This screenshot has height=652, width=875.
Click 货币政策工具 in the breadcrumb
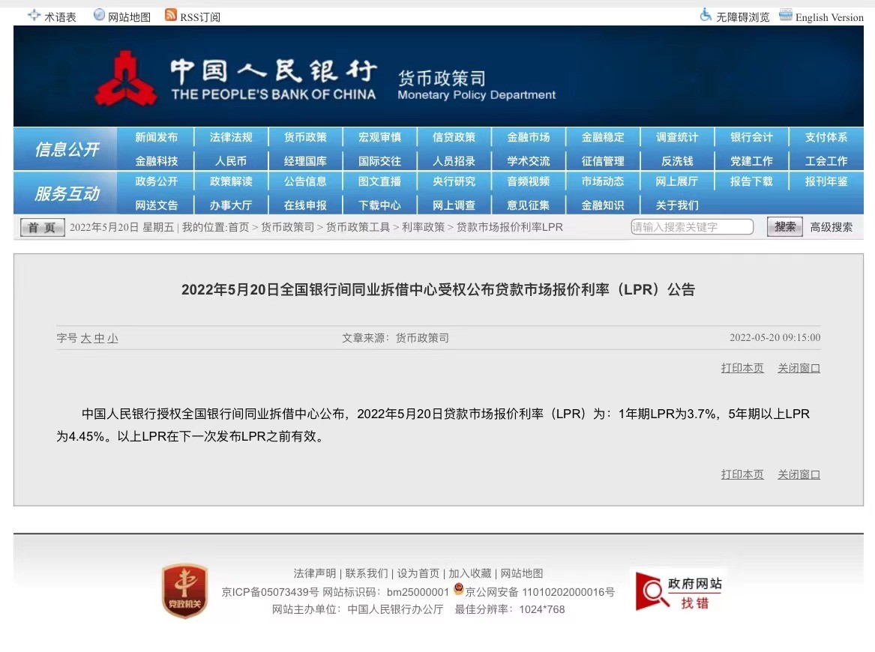(358, 227)
